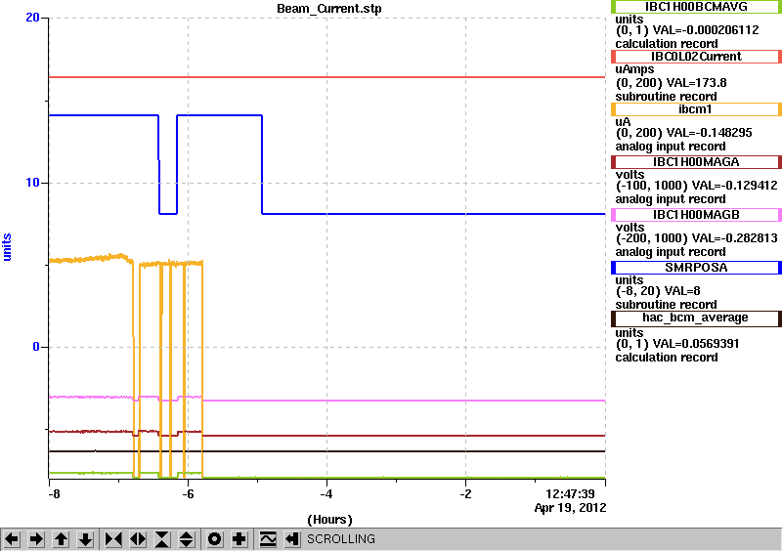Click the circle auto-scale toolbar icon
Screen dimensions: 782x551
pyautogui.click(x=215, y=539)
